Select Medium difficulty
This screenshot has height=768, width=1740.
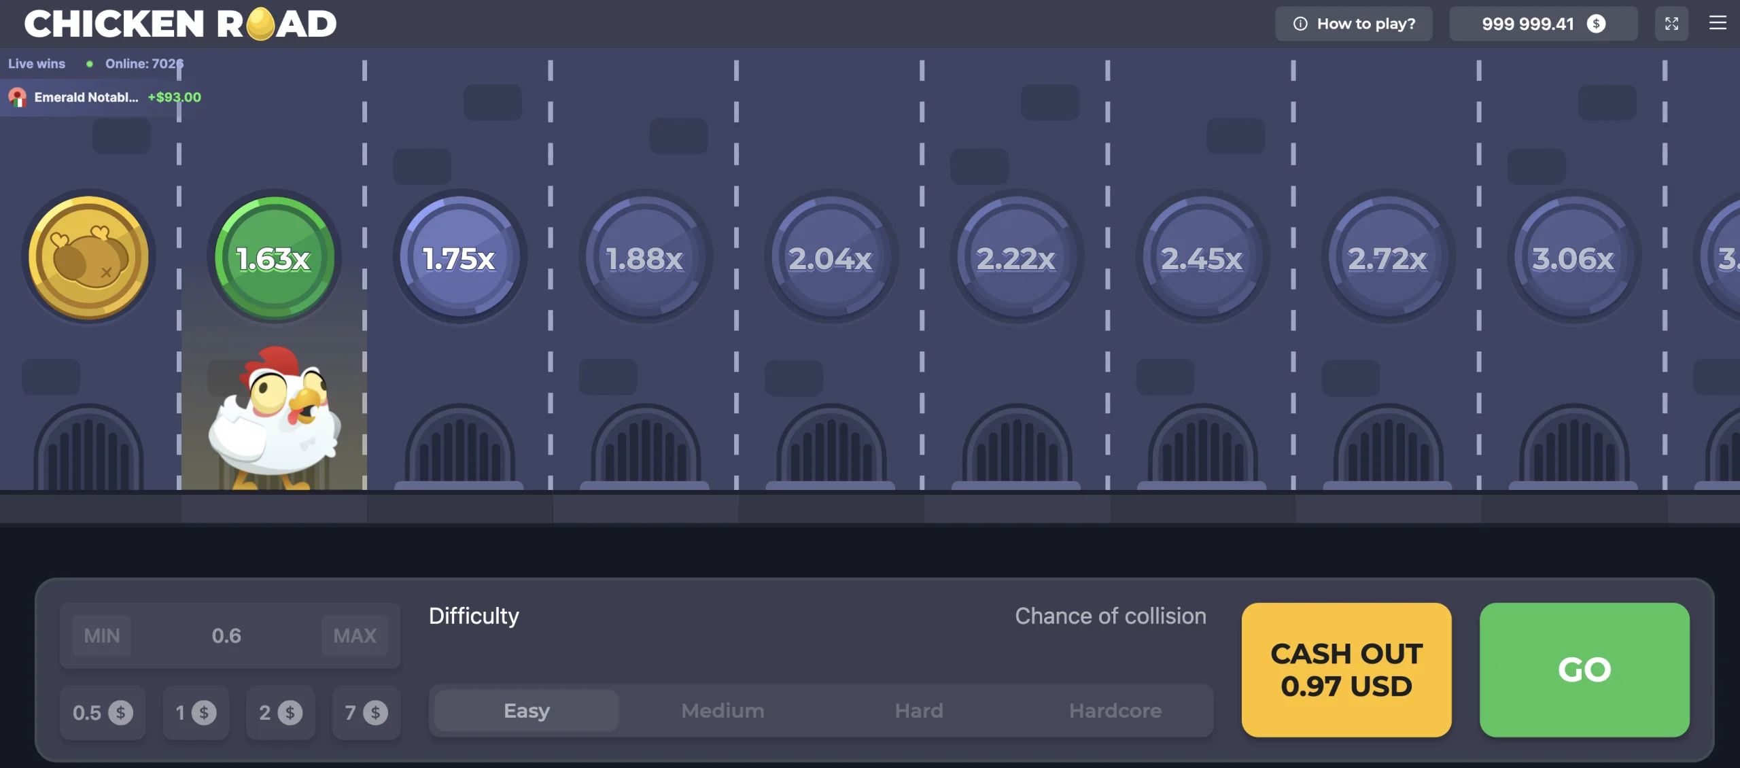(723, 711)
